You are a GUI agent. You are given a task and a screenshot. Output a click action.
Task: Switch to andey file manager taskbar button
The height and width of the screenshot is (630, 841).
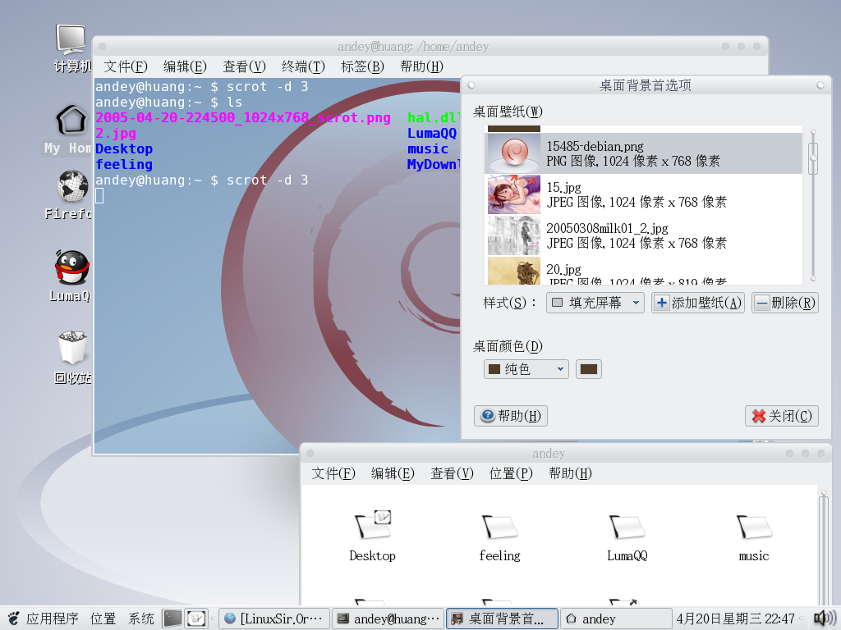click(x=616, y=619)
